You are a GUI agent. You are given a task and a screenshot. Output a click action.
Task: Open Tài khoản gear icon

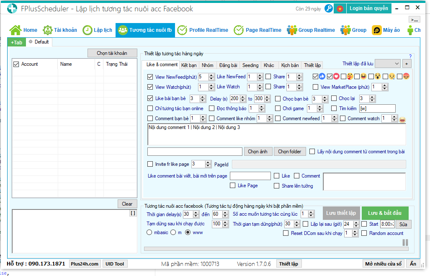(x=47, y=30)
